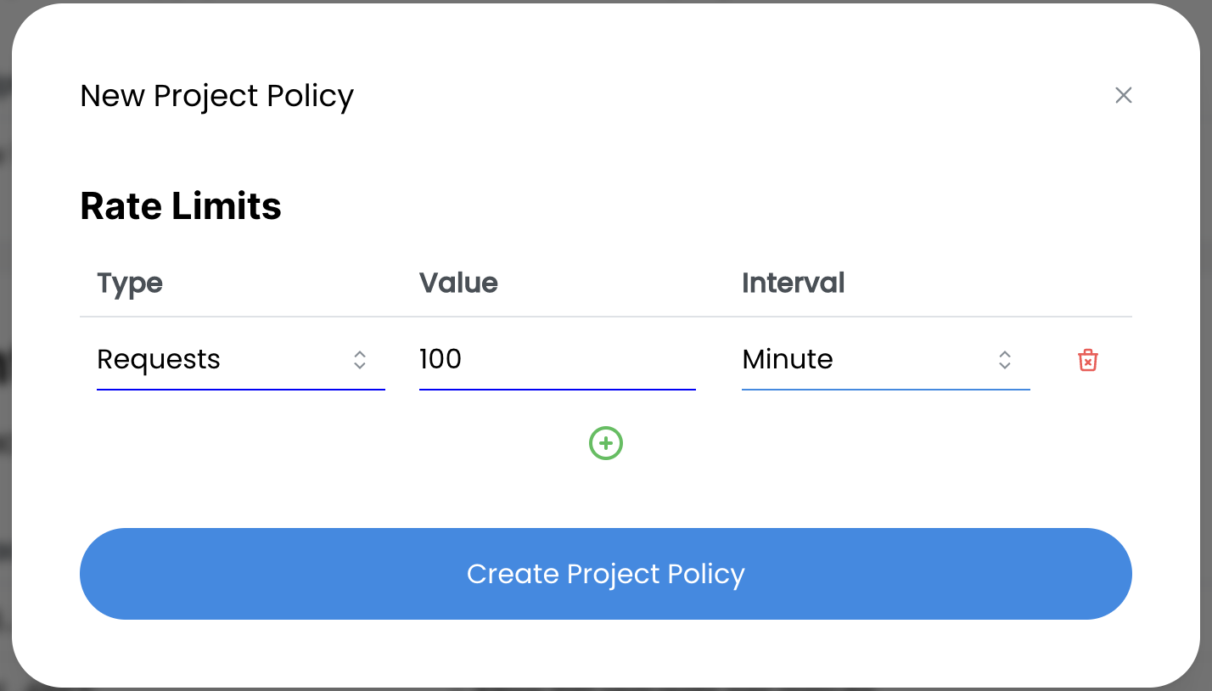Click the Rate Limits section heading
This screenshot has width=1212, height=691.
[x=181, y=206]
